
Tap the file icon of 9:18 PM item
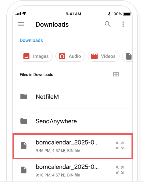(24, 170)
